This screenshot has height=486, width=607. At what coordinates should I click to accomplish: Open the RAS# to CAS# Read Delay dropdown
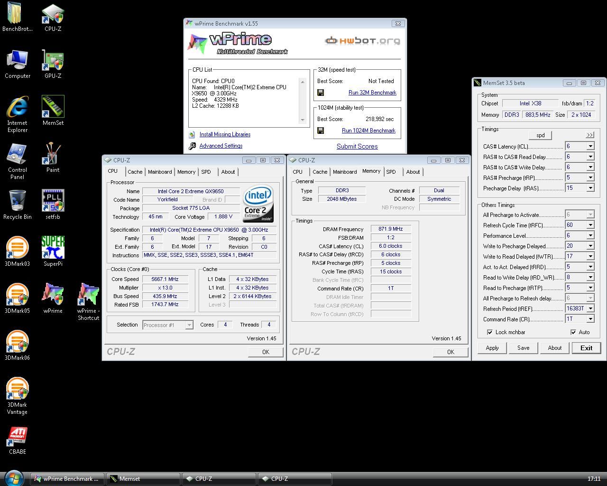pos(590,157)
